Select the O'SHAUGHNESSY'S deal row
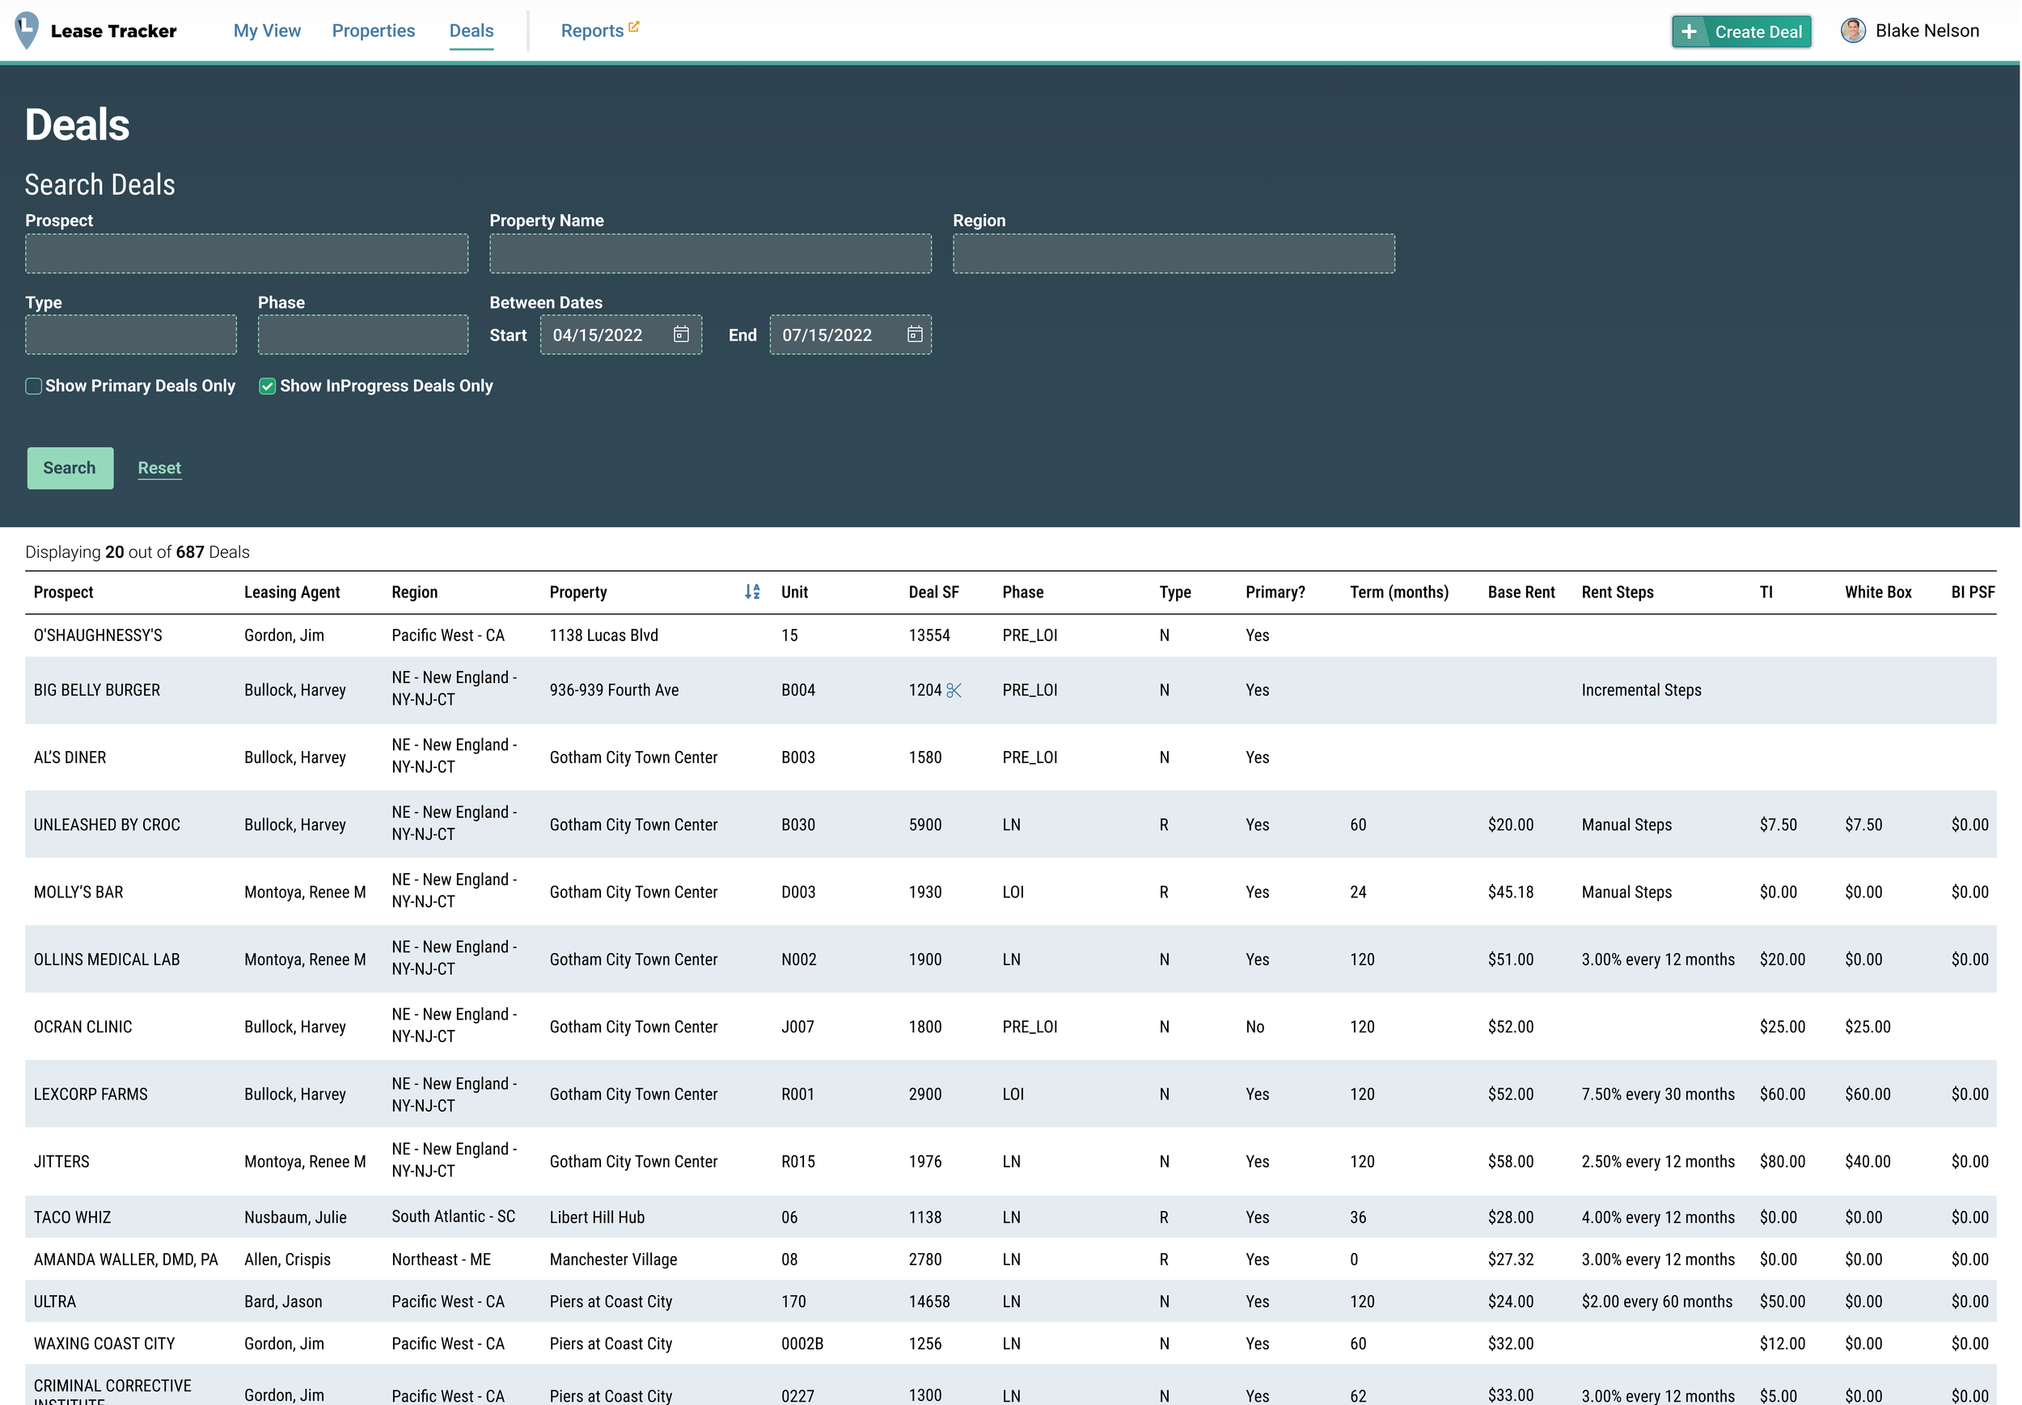 (98, 635)
